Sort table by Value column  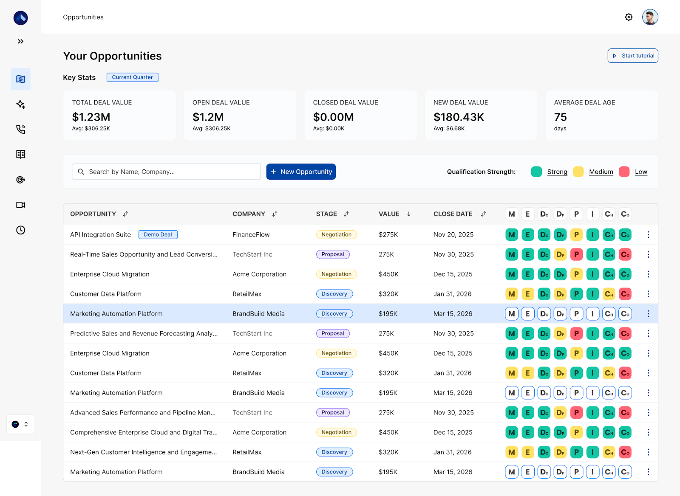pos(408,214)
